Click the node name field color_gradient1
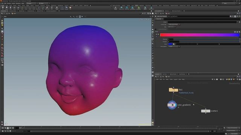Image resolution: width=241 pixels, height=135 pixels. 198,16
